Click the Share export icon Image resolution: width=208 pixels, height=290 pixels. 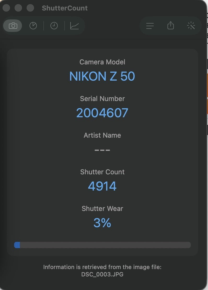click(x=170, y=25)
